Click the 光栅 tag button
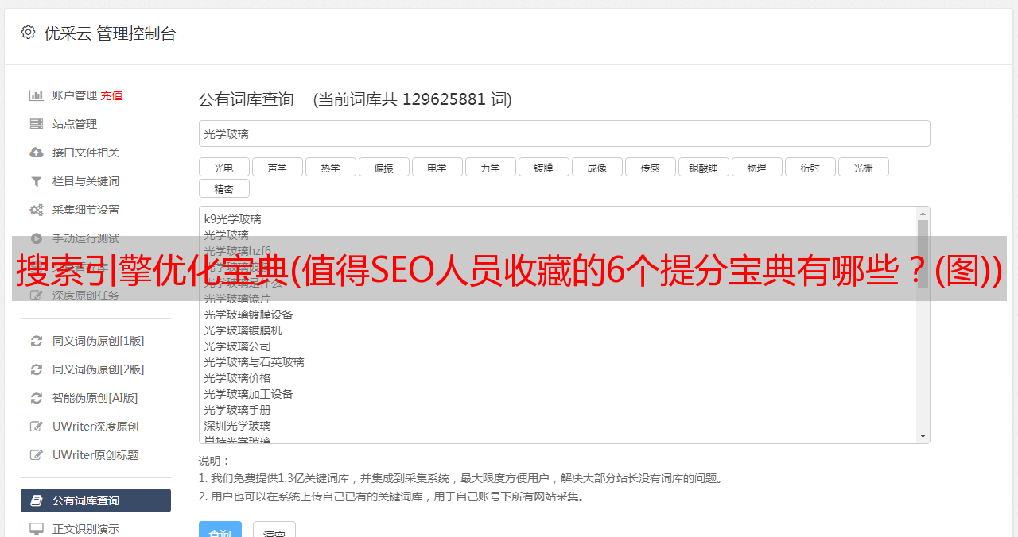The image size is (1018, 537). click(x=863, y=167)
